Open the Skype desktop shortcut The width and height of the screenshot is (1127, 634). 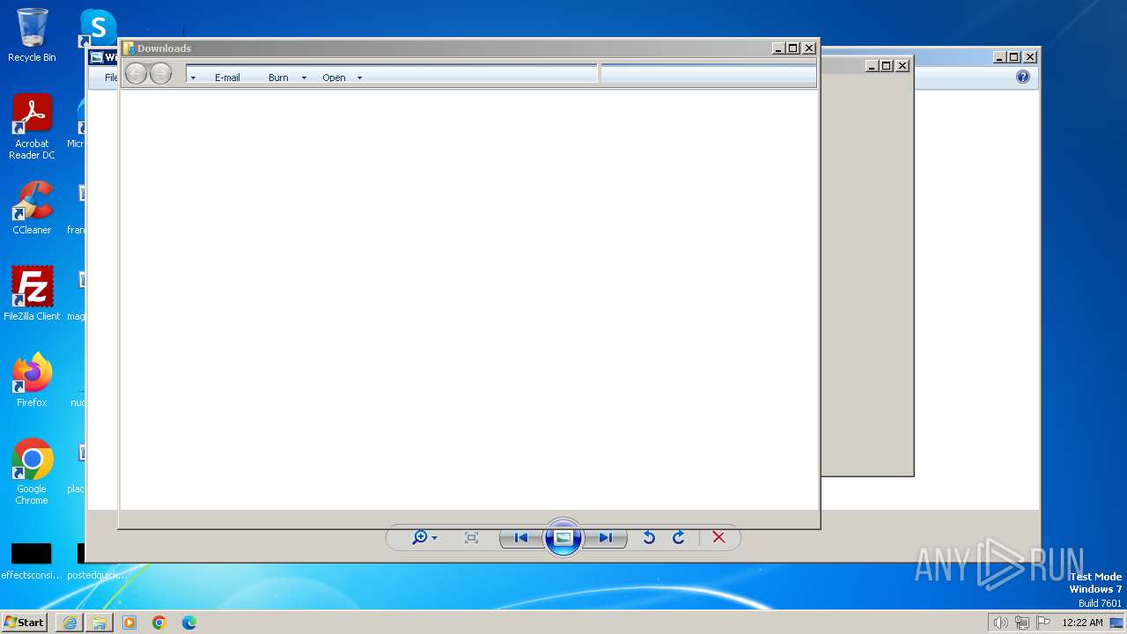click(98, 28)
